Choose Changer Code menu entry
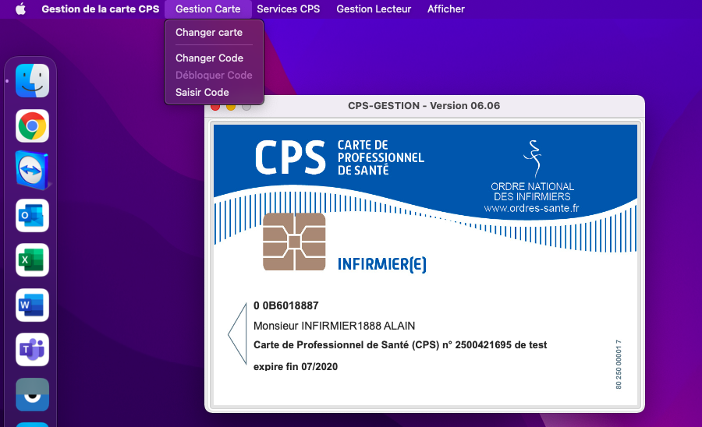 coord(209,58)
